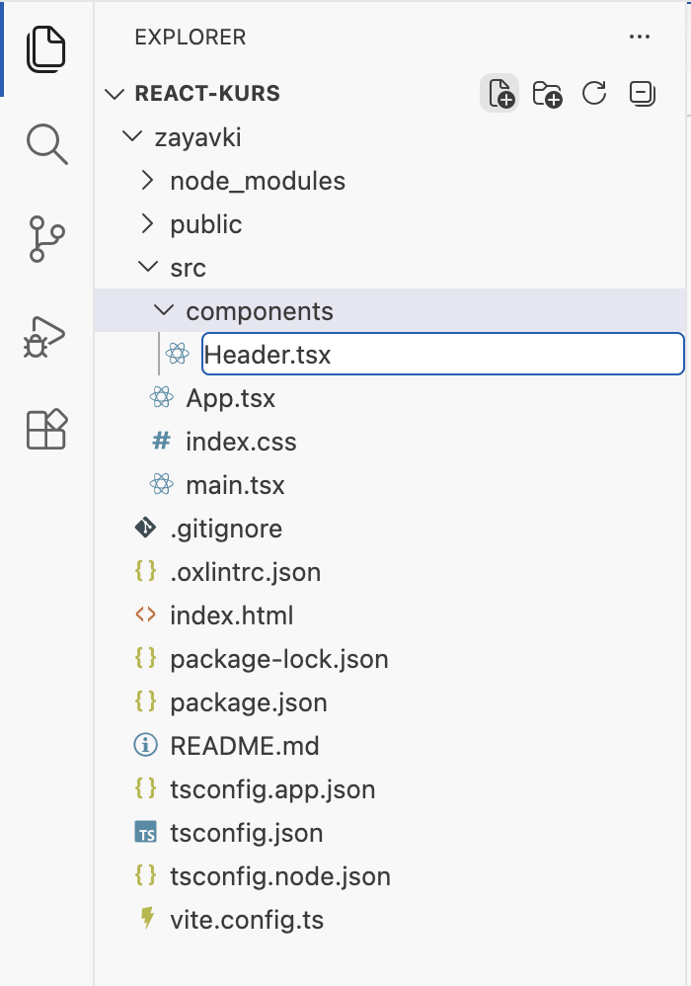
Task: Open .gitignore file
Action: [x=226, y=529]
